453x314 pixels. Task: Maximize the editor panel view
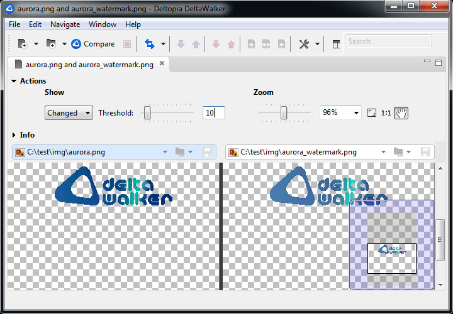(x=439, y=63)
